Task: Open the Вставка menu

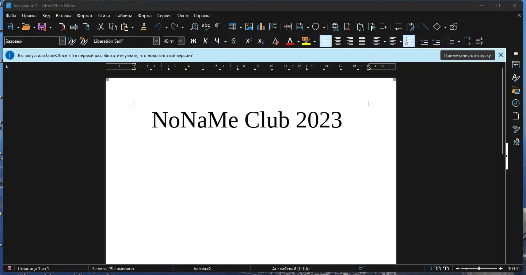Action: coord(64,16)
